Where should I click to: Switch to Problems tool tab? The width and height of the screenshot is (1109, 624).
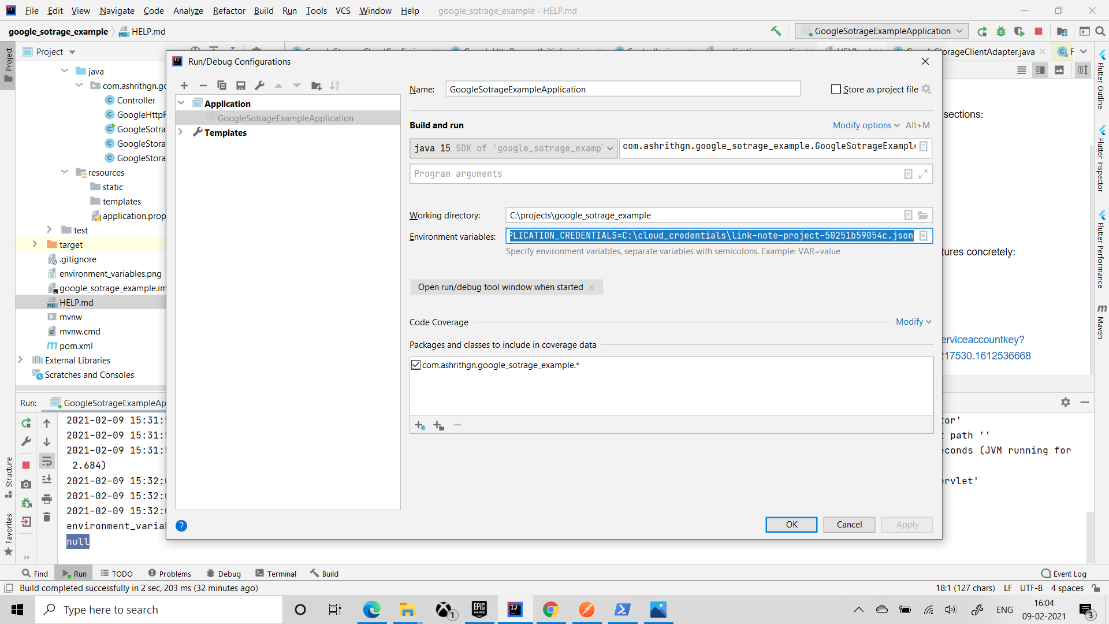point(169,574)
